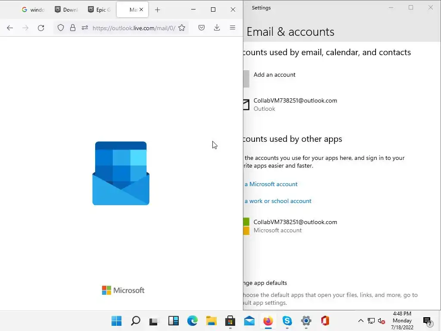Reload the Outlook page

[x=41, y=28]
